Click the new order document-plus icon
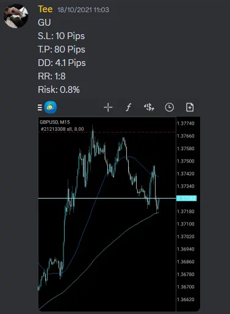 coord(190,108)
